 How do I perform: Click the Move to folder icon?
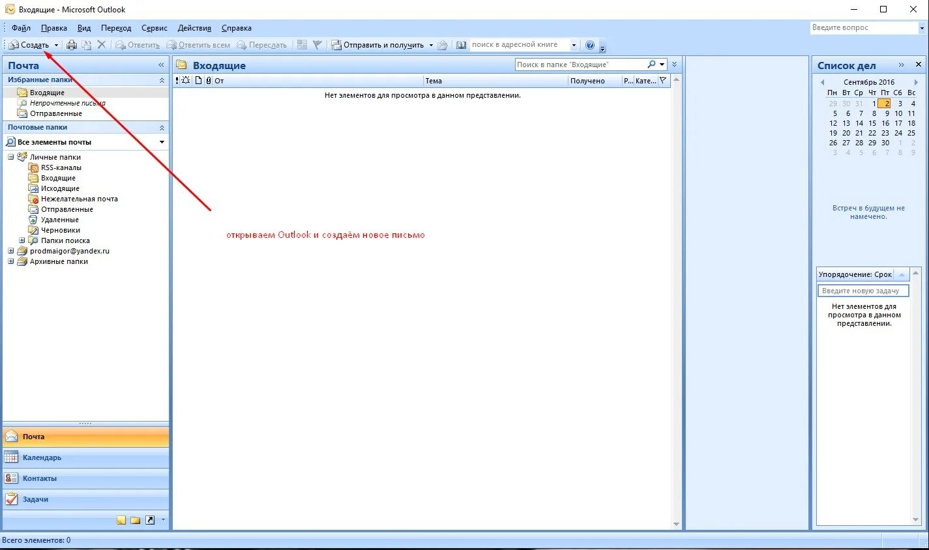(87, 45)
